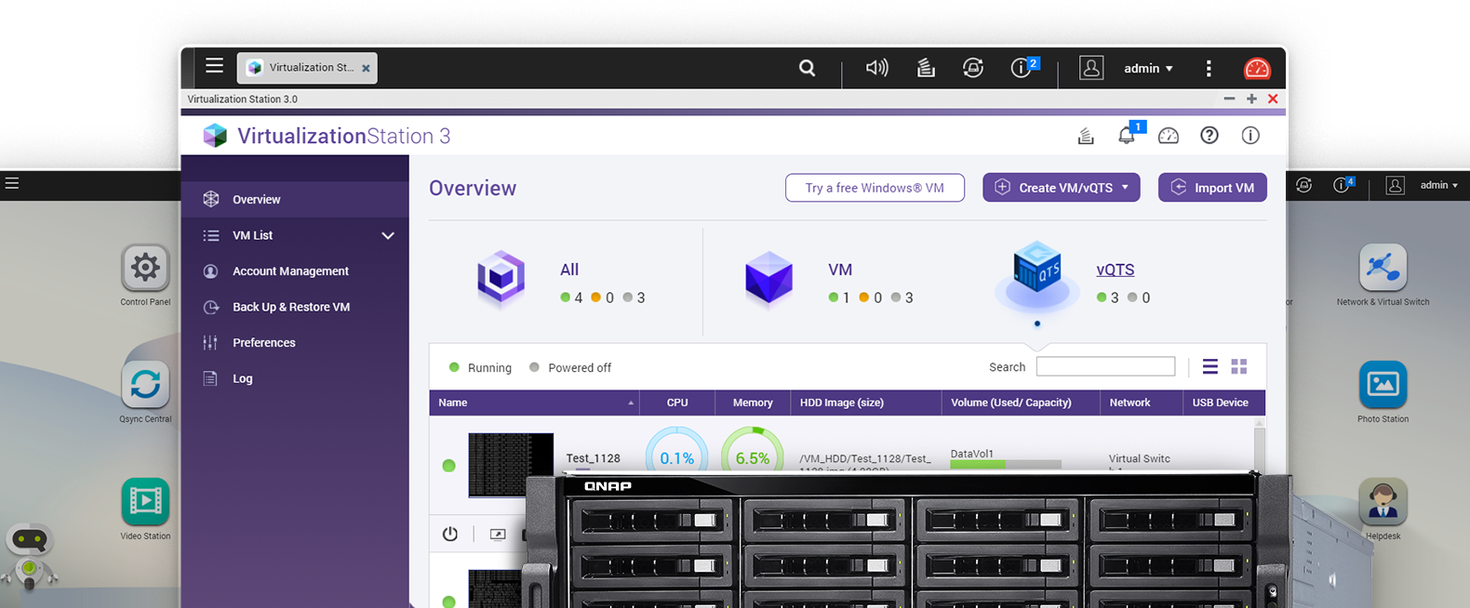Open the red dashboard gauge icon
This screenshot has height=608, width=1470.
point(1257,68)
